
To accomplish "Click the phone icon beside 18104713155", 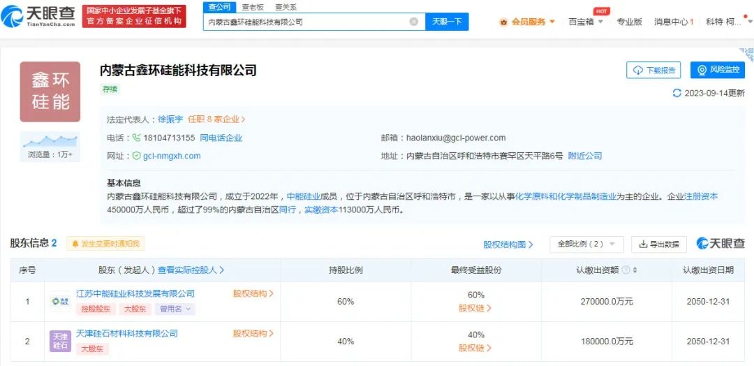I will point(137,138).
